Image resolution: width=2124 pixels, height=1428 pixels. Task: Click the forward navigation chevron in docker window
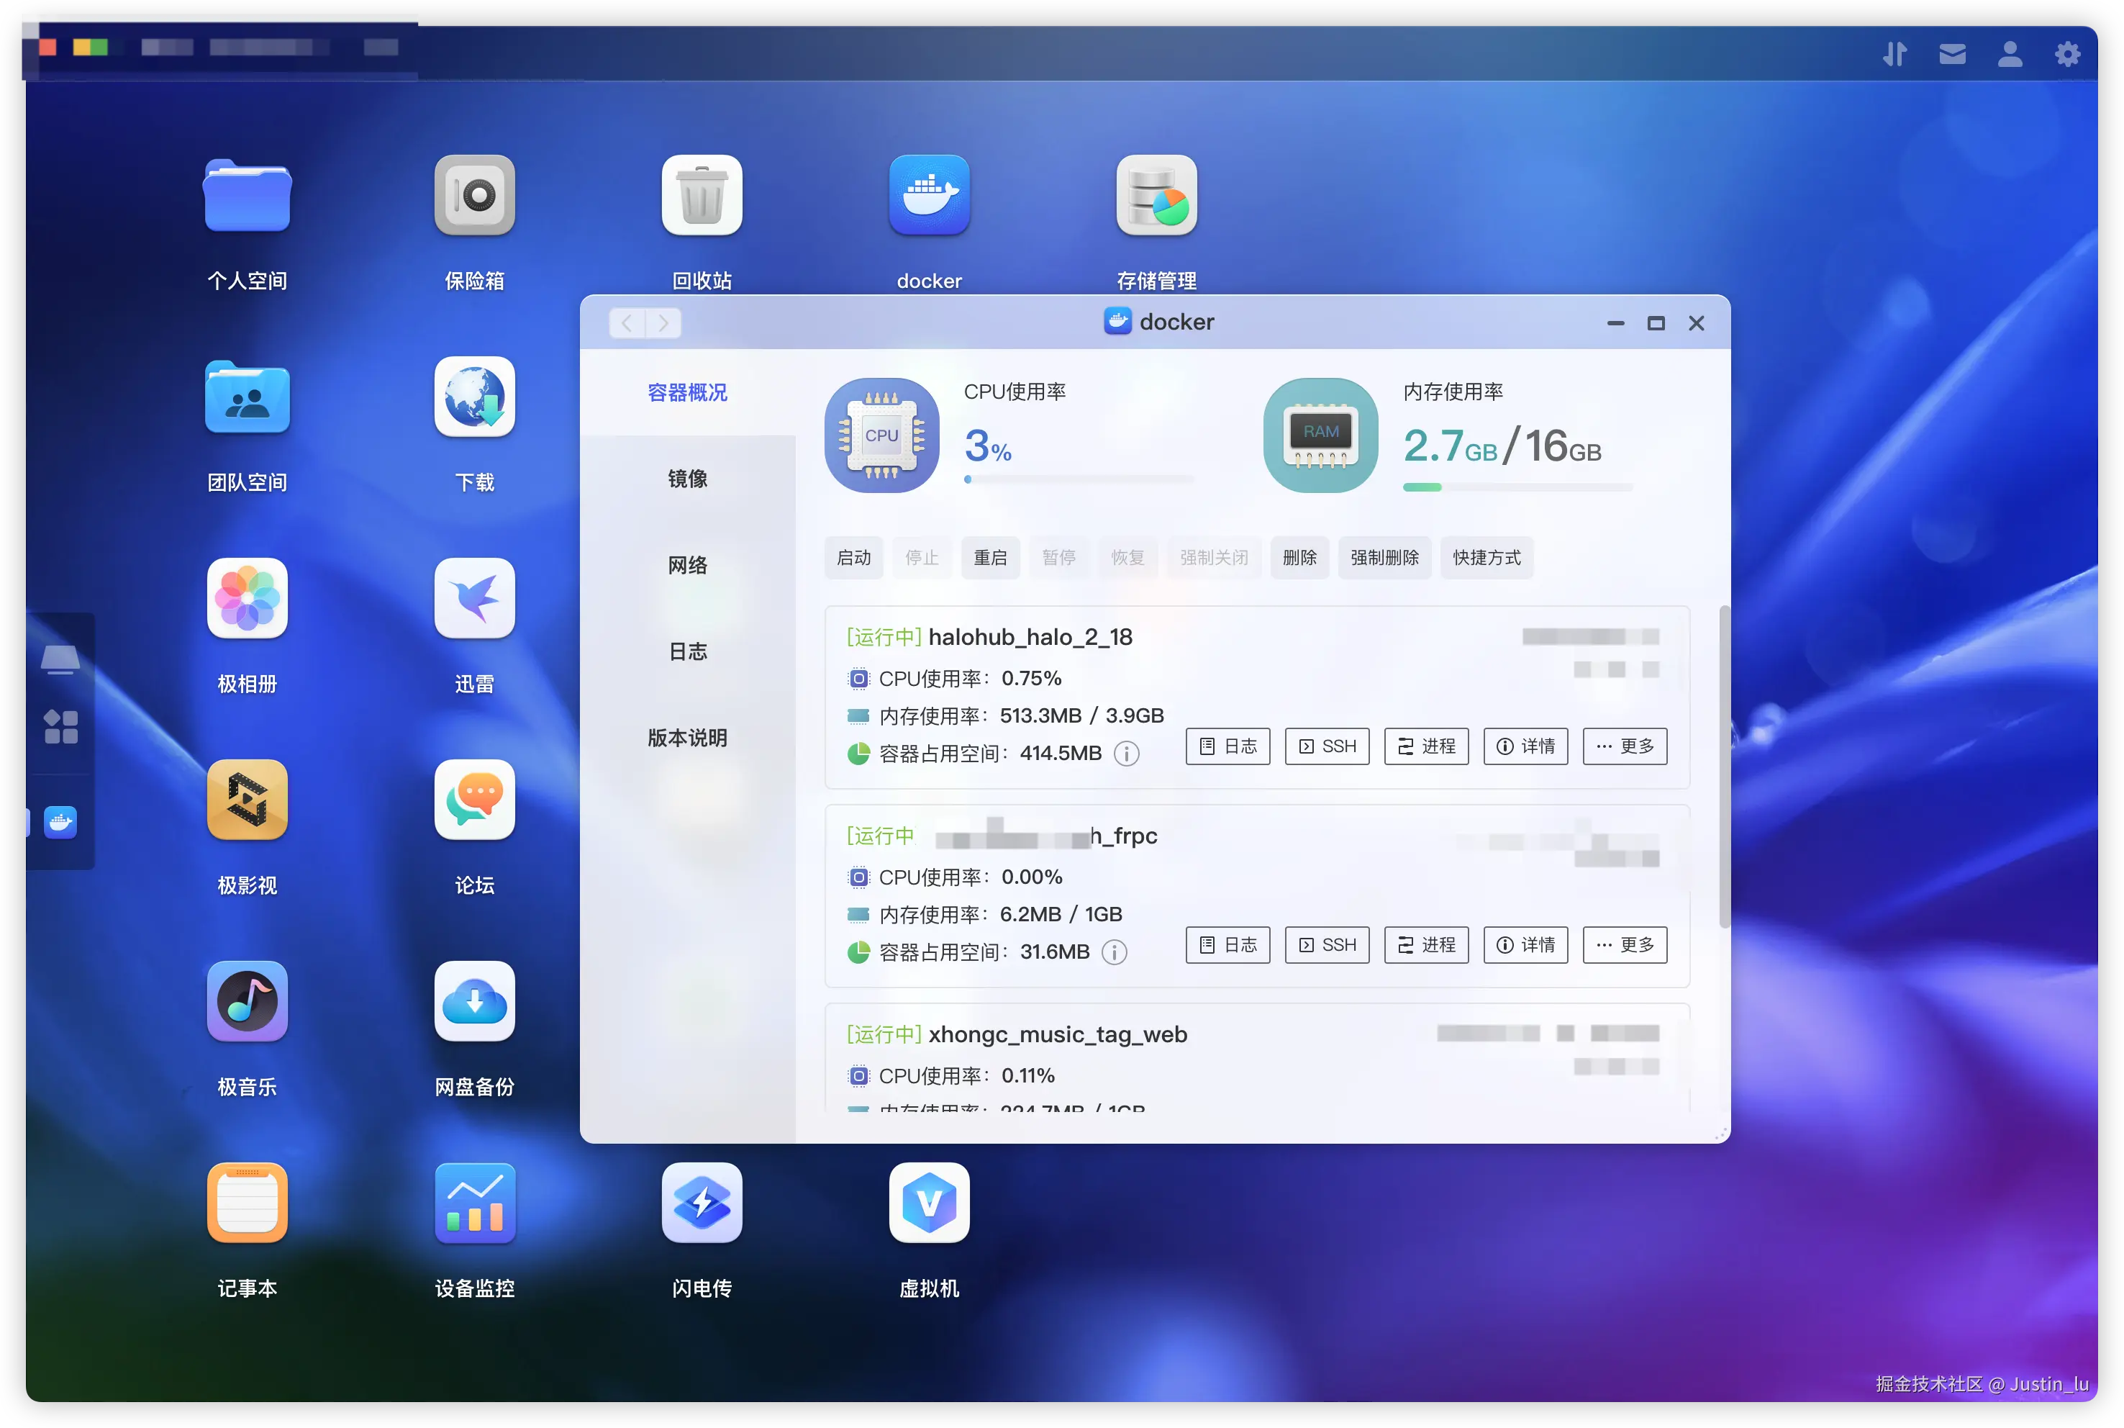coord(663,323)
